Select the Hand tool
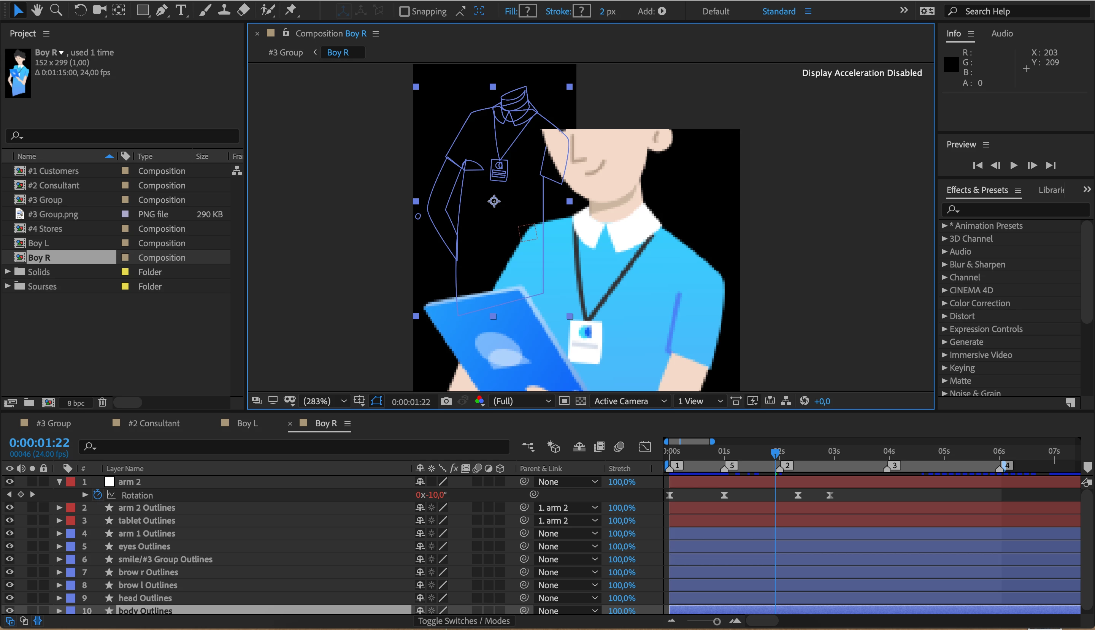 coord(37,10)
